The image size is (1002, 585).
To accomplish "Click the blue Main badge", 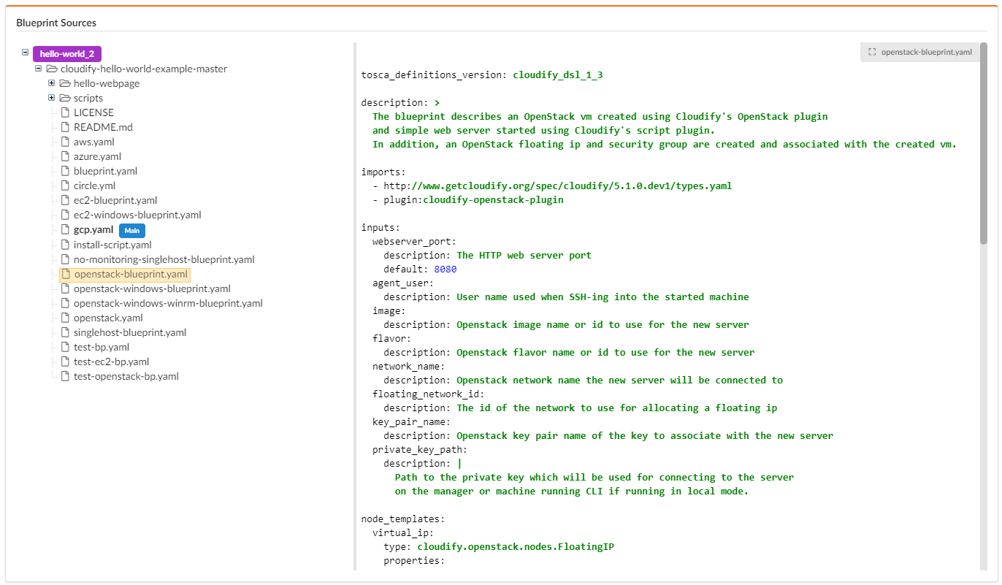I will tap(132, 230).
